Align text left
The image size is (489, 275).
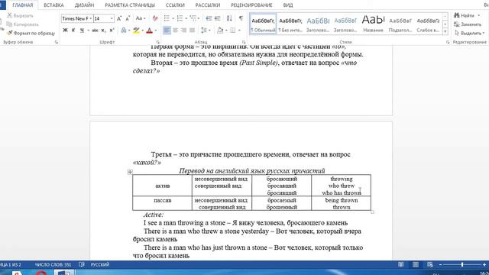click(x=167, y=31)
